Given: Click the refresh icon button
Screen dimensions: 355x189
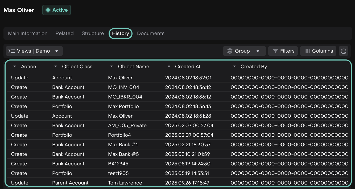Looking at the screenshot, I should click(344, 51).
